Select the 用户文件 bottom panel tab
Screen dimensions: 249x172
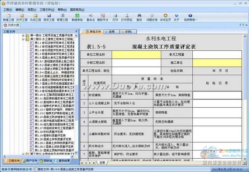(30, 161)
